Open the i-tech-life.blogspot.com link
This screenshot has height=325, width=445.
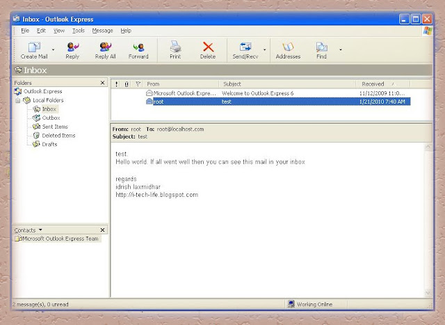pyautogui.click(x=157, y=195)
